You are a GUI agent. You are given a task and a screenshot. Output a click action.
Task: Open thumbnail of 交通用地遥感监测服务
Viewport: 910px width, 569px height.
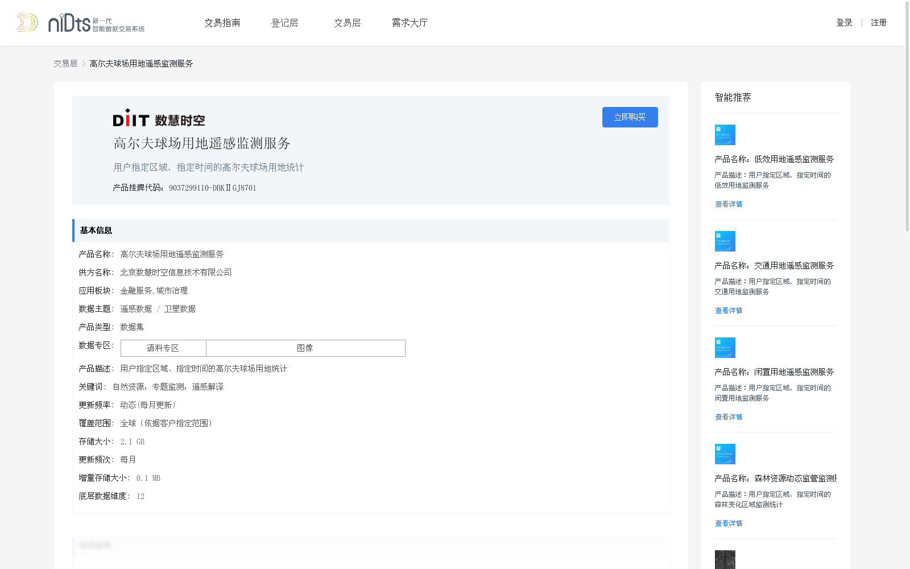pyautogui.click(x=725, y=241)
